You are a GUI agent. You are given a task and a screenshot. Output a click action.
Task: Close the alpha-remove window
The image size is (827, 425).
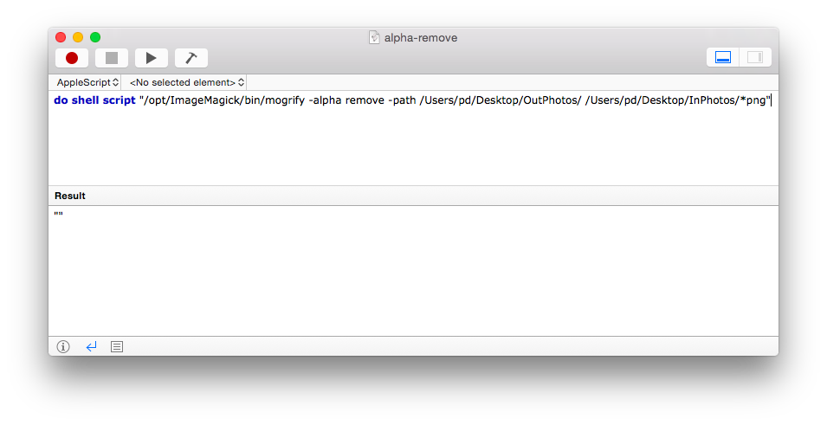(61, 37)
